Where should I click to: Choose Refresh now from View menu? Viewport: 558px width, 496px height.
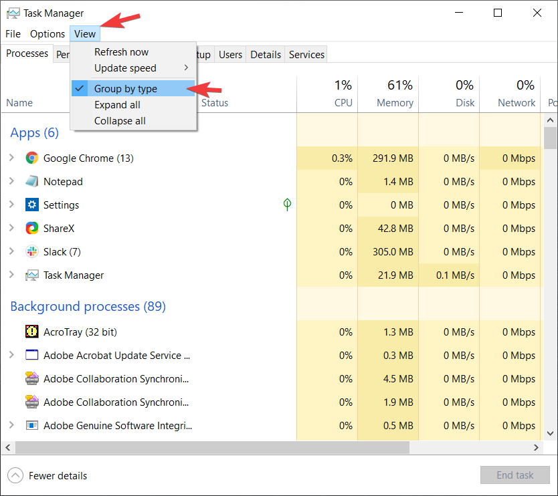133,52
